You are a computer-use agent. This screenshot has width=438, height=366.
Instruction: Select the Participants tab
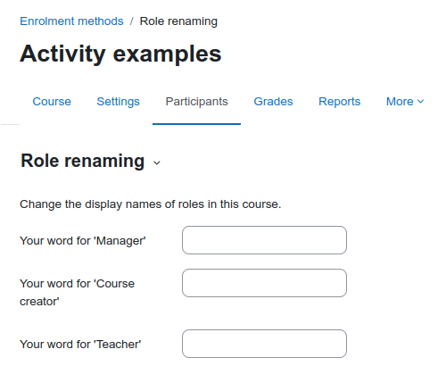(196, 102)
